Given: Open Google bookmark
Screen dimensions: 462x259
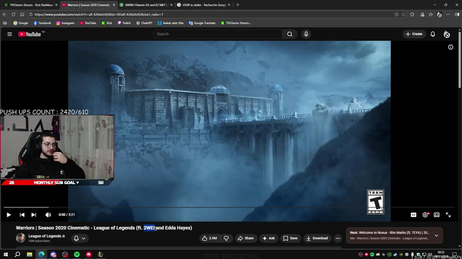Looking at the screenshot, I should (21, 23).
